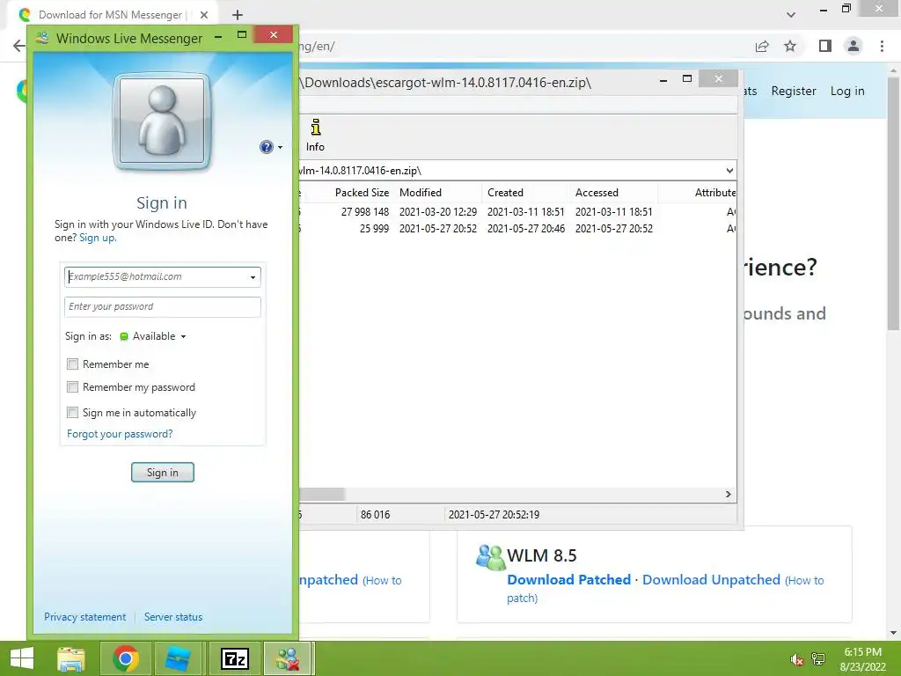Click the muted volume tray icon

pos(796,659)
